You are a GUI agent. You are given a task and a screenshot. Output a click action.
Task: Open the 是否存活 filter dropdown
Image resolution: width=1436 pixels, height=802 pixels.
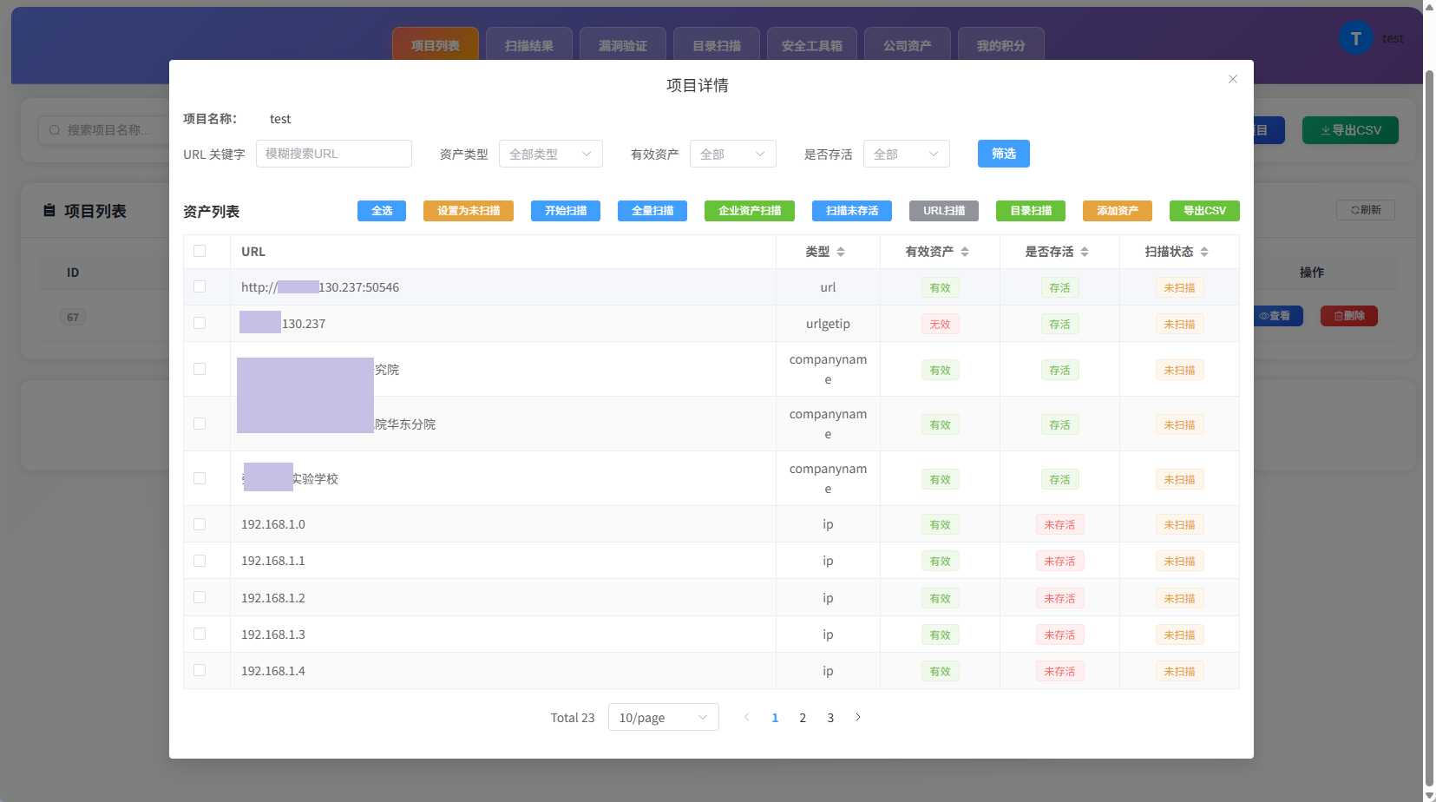[x=907, y=154]
